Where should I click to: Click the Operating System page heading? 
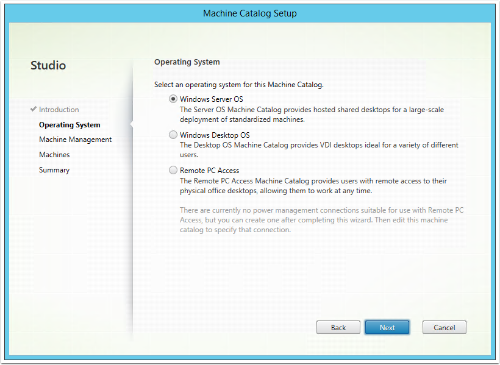(x=187, y=62)
